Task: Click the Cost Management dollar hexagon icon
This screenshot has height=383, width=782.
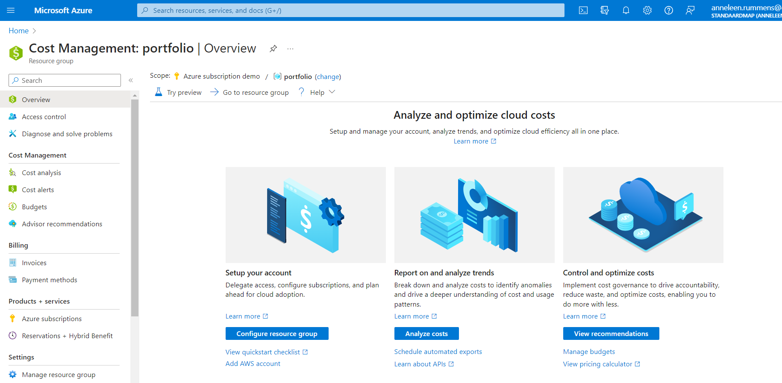Action: point(16,53)
